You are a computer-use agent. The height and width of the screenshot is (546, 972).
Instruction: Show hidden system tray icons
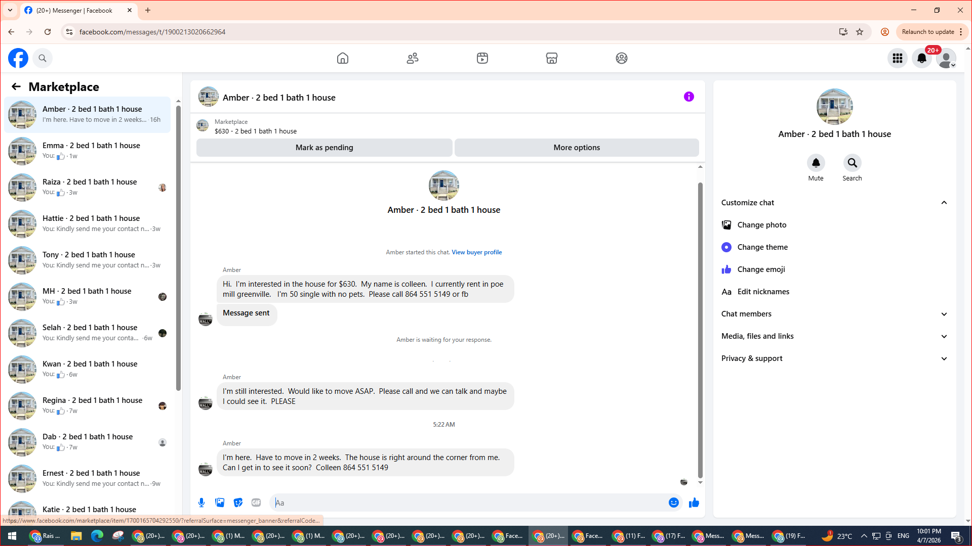coord(864,536)
